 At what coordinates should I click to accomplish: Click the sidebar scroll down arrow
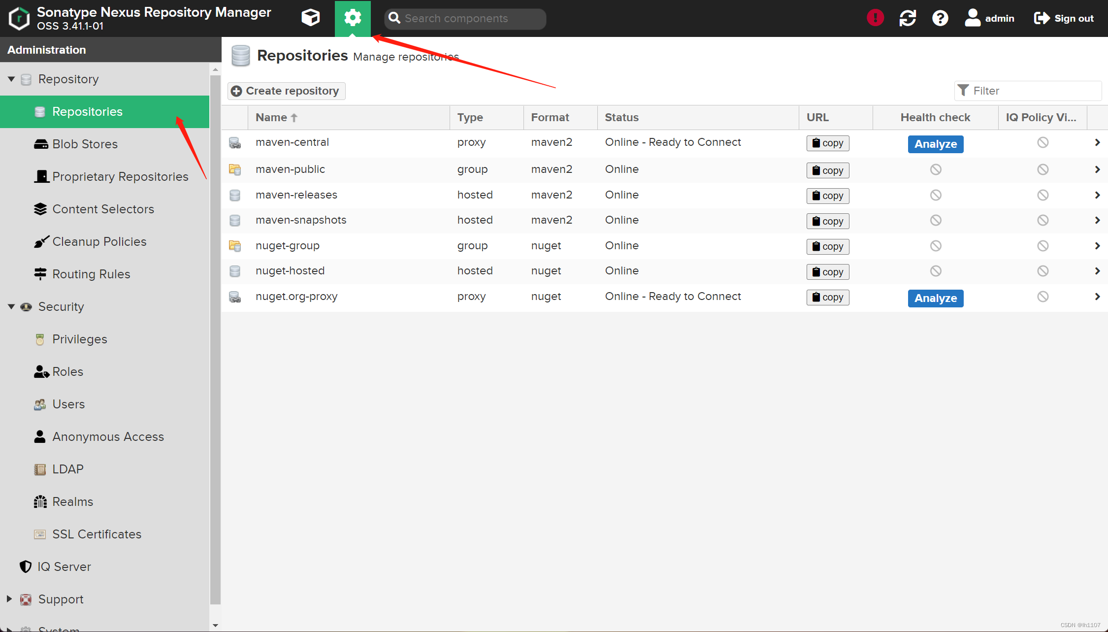tap(215, 626)
